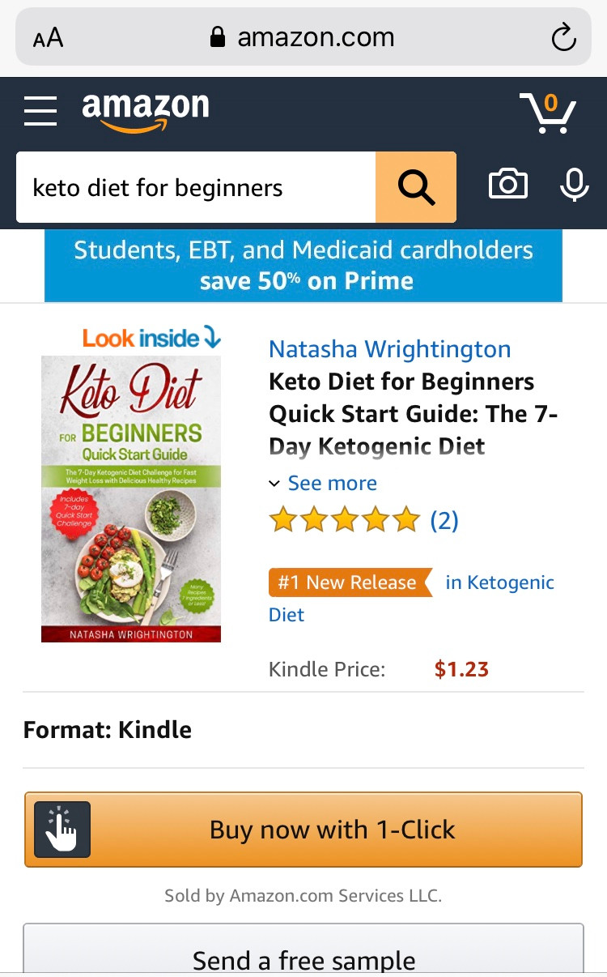The height and width of the screenshot is (977, 607).
Task: Open the shopping cart
Action: (x=548, y=113)
